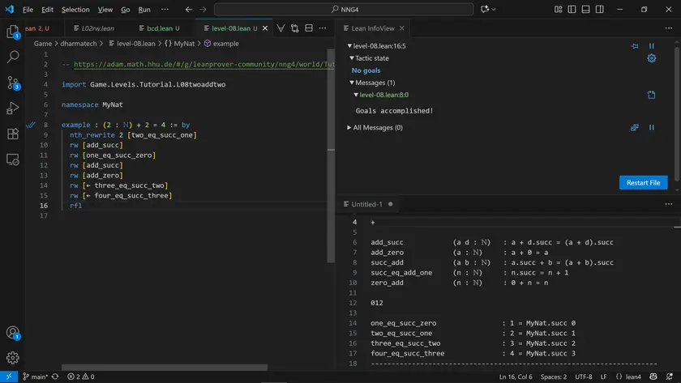Screen dimensions: 681x383
Task: Open the Split Editor icon in the tab bar
Action: tap(308, 28)
